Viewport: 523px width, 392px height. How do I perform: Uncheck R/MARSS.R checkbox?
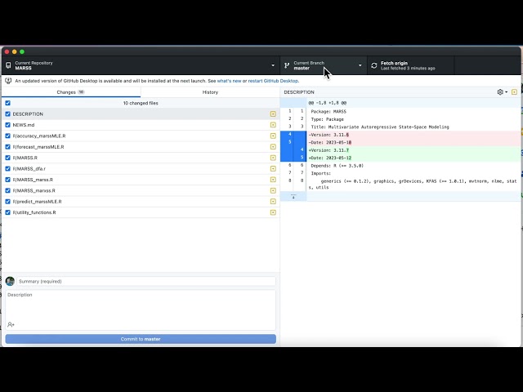click(7, 158)
